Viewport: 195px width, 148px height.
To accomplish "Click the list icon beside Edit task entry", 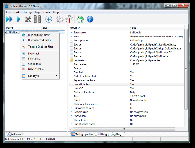I will pyautogui.click(x=23, y=59).
